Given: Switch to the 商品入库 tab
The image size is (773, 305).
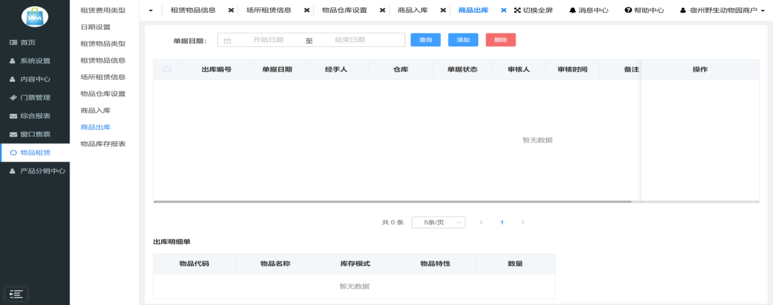Looking at the screenshot, I should (412, 10).
